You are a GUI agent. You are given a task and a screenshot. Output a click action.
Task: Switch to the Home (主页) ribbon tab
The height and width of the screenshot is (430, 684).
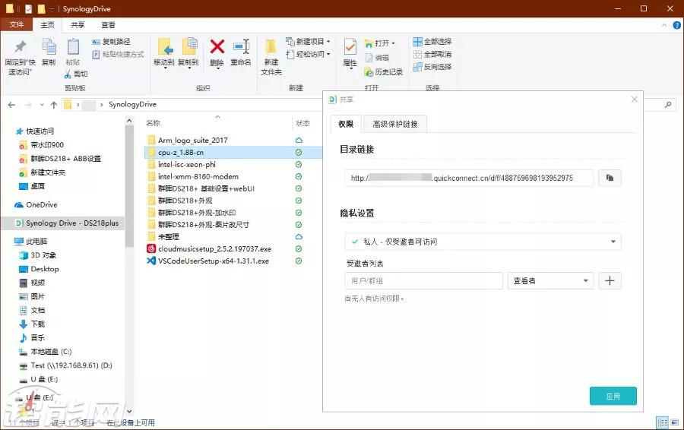pos(48,25)
